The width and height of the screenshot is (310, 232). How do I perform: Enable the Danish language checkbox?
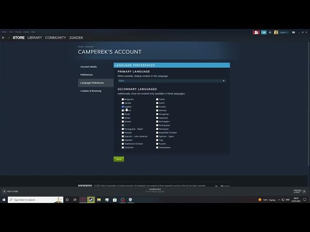123,103
